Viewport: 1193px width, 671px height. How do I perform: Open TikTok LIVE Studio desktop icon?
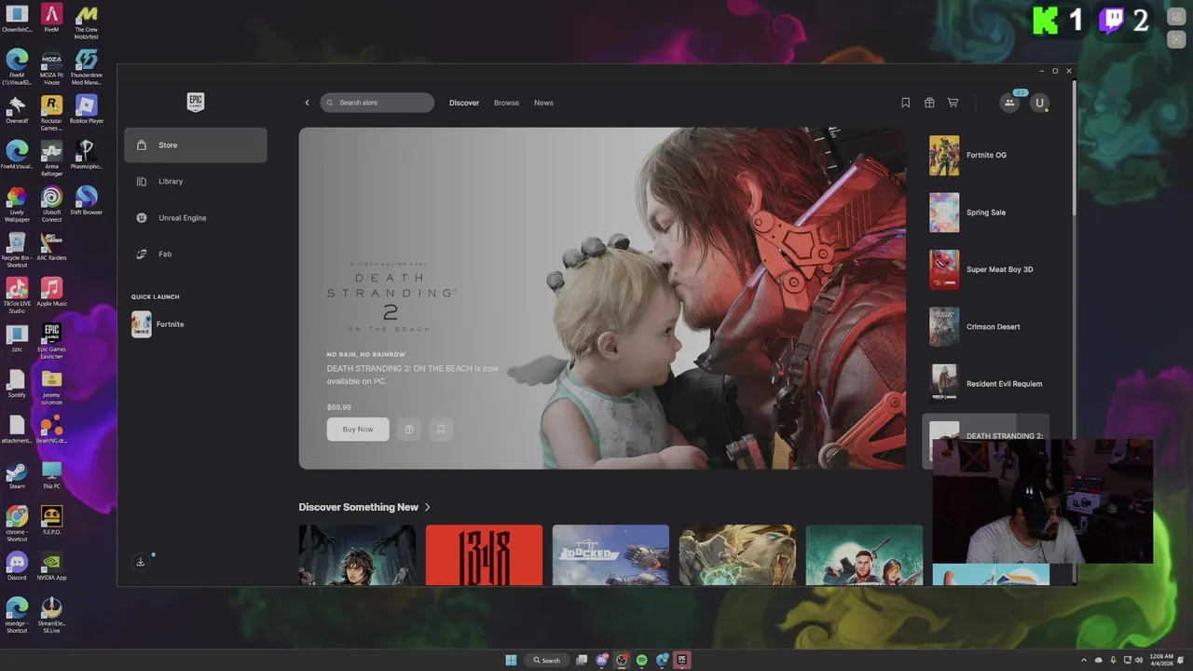click(17, 295)
